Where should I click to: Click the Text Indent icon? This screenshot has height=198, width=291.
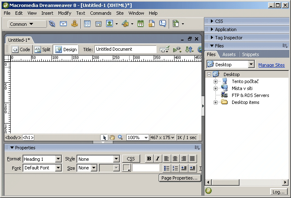pos(193,168)
